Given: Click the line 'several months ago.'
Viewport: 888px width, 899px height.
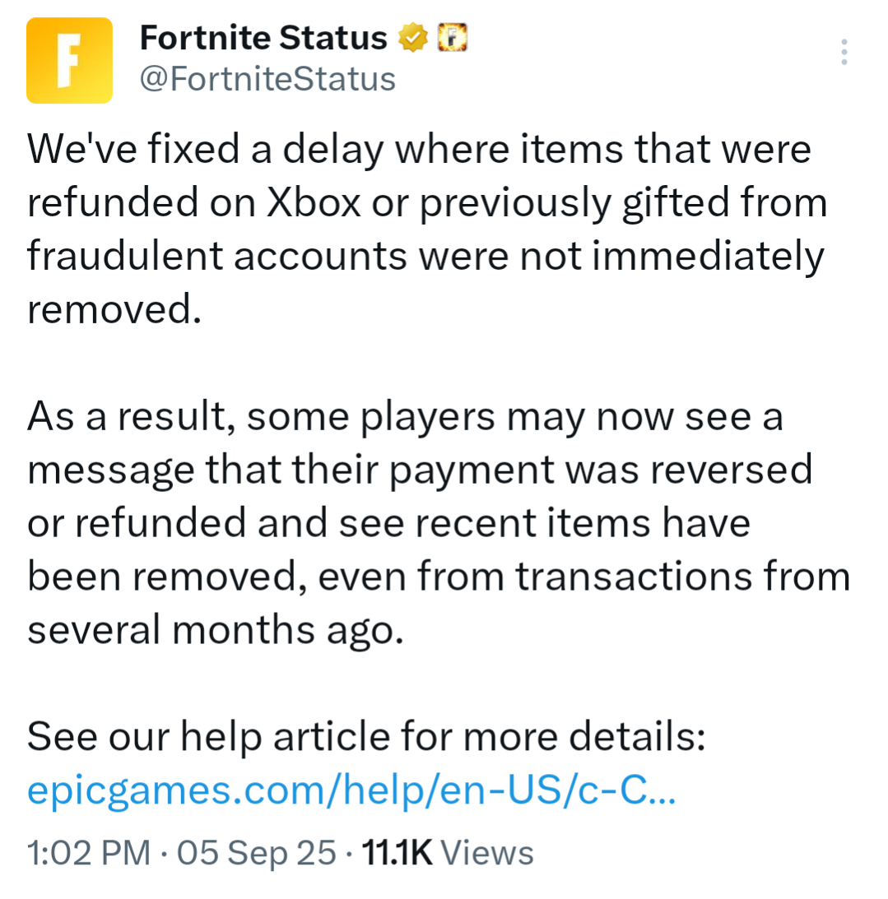Looking at the screenshot, I should tap(216, 630).
